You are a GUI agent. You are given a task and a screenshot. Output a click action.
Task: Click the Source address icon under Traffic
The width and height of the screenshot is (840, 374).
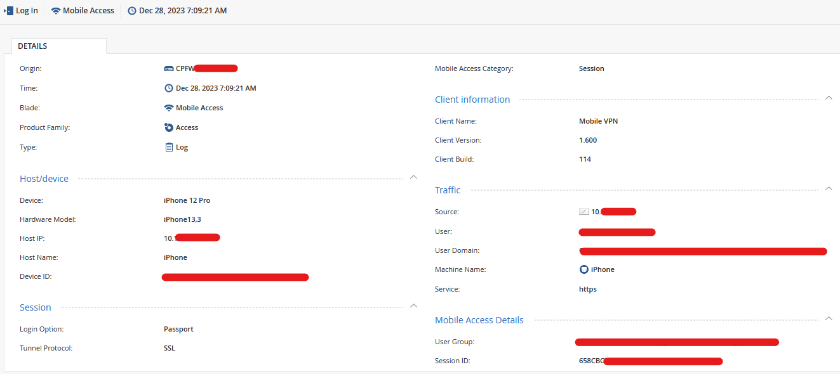(584, 212)
